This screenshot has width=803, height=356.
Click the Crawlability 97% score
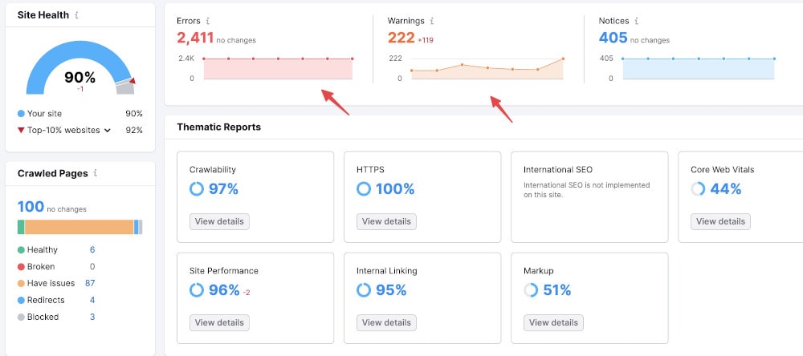(x=223, y=189)
